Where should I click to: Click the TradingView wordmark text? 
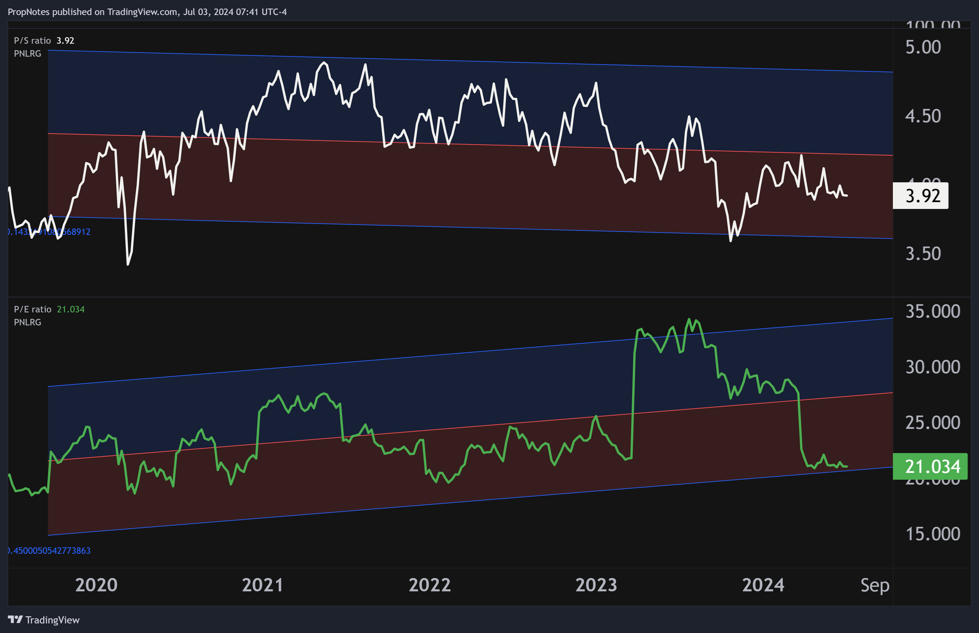click(x=52, y=620)
